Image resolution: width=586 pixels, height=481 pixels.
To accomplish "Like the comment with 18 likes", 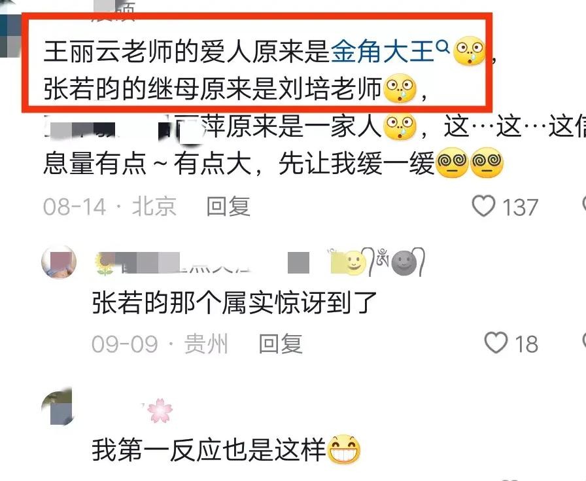I will [x=496, y=343].
